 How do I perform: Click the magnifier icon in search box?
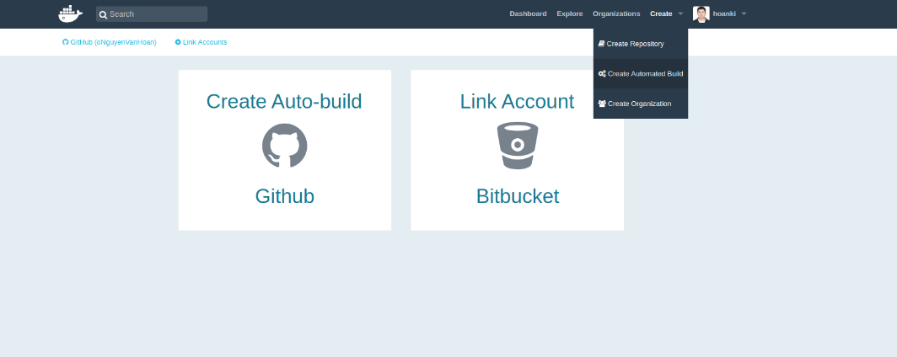[x=103, y=14]
